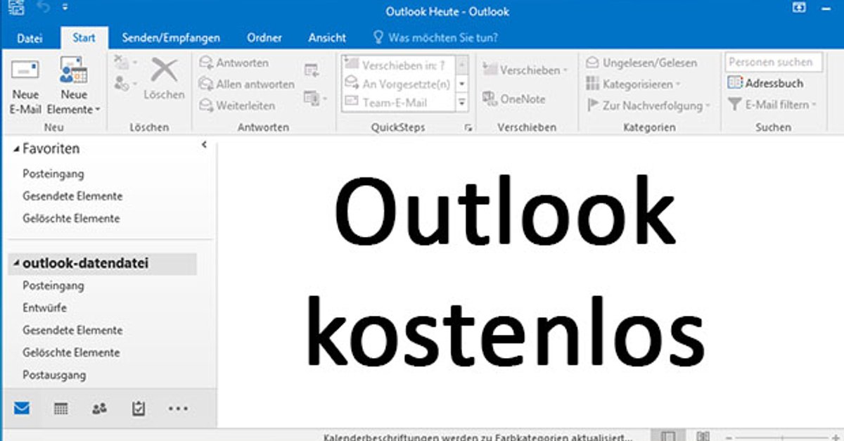This screenshot has height=441, width=844.
Task: Select Gelöschte Elemente under Favoriten
Action: [71, 219]
